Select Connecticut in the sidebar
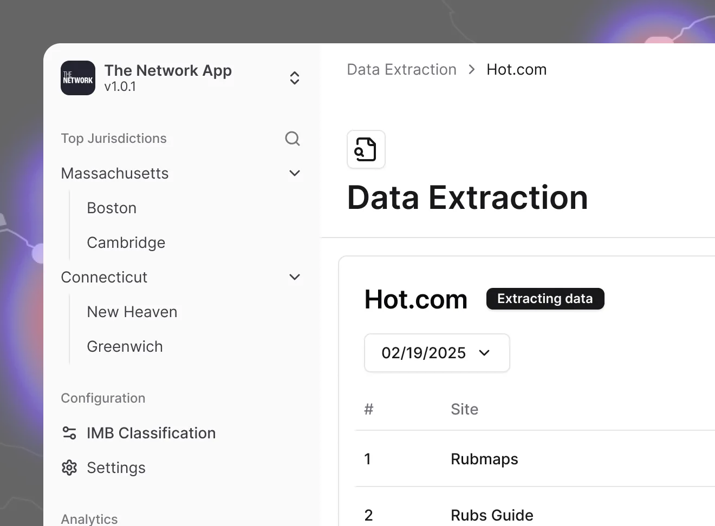 point(104,277)
